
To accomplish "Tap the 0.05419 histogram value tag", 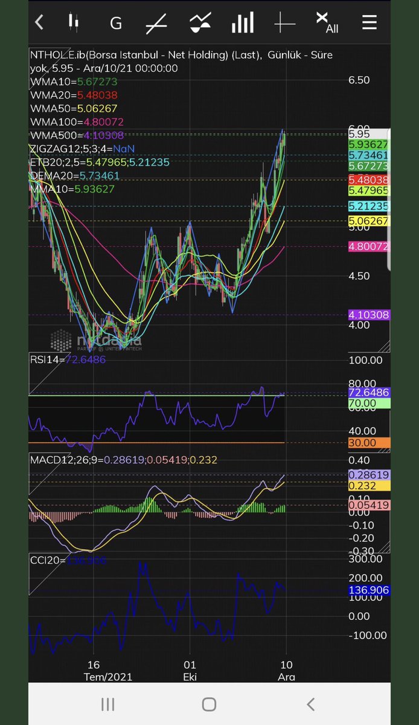I will (369, 505).
